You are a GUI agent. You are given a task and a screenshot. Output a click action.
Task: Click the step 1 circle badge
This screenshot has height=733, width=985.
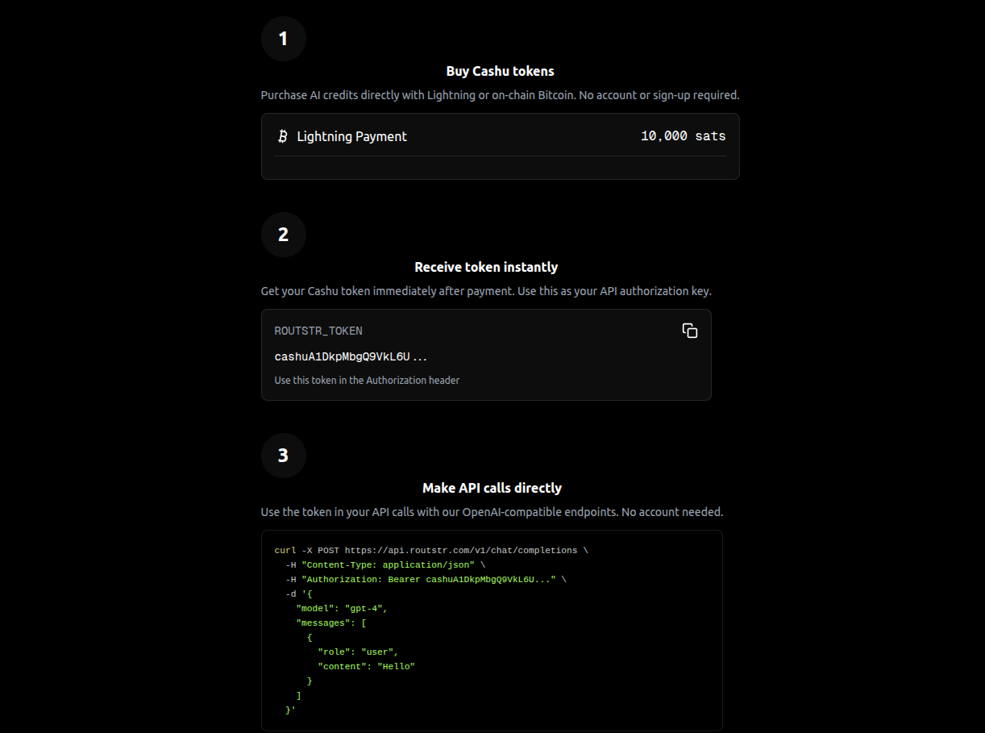pyautogui.click(x=283, y=39)
